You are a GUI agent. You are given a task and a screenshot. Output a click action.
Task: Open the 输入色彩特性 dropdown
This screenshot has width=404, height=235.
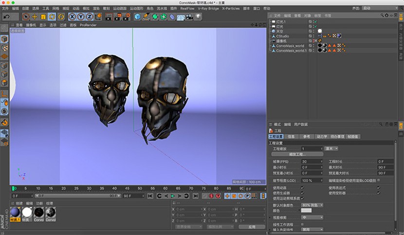tap(312, 229)
